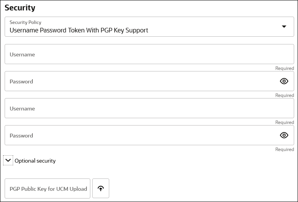The image size is (298, 202).
Task: Click the second Username input field
Action: [149, 108]
